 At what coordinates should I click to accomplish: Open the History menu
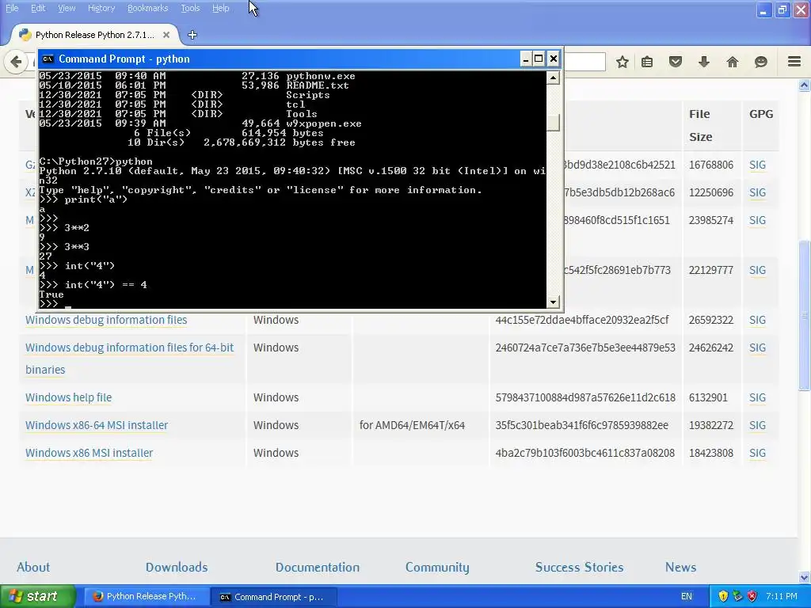(101, 8)
